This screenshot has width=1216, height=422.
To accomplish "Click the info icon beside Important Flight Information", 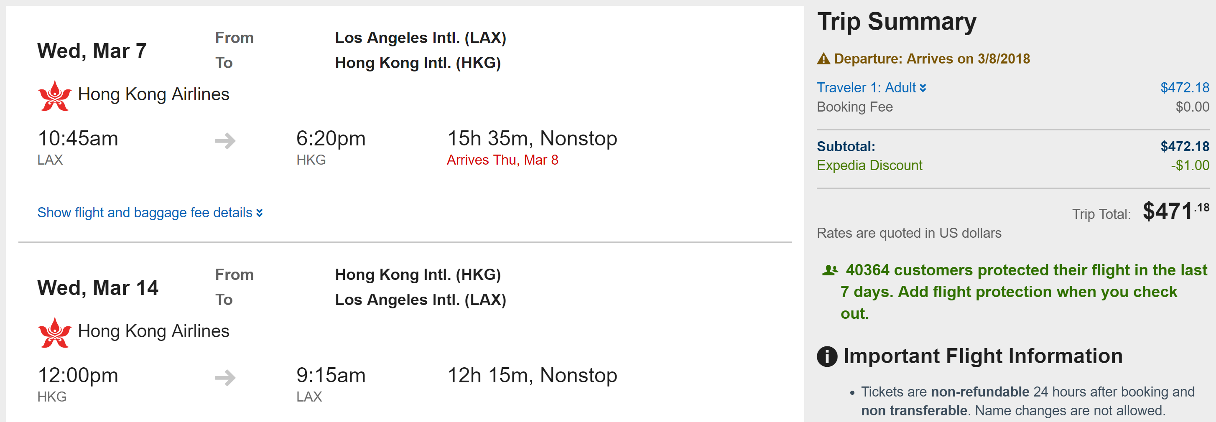I will [x=827, y=356].
